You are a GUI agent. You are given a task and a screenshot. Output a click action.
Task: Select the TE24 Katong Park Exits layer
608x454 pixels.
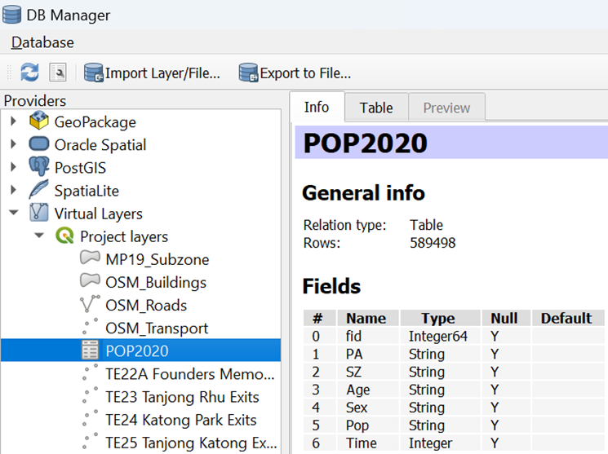[x=180, y=420]
